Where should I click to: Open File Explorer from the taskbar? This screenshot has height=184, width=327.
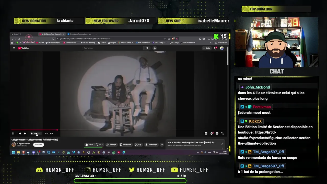pos(18,152)
